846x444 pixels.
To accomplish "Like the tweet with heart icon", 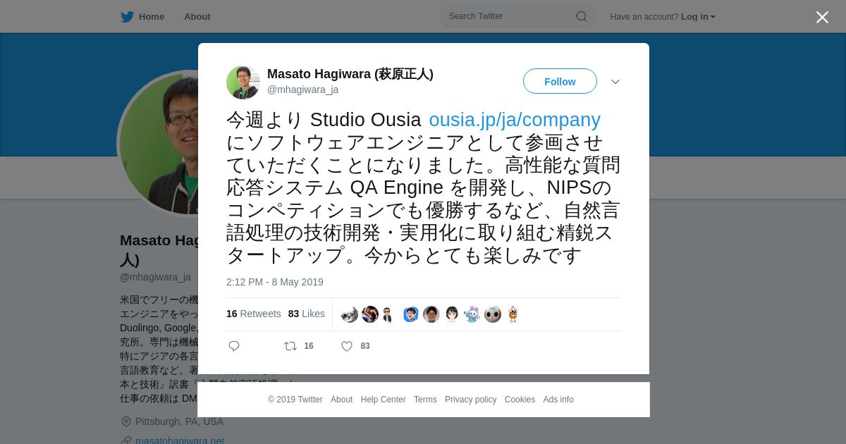I will coord(347,346).
